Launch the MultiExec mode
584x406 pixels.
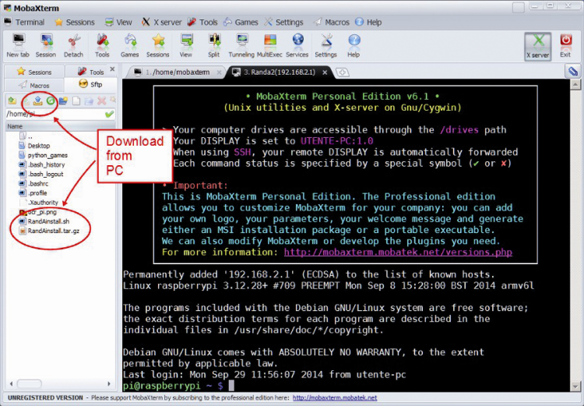pos(269,45)
